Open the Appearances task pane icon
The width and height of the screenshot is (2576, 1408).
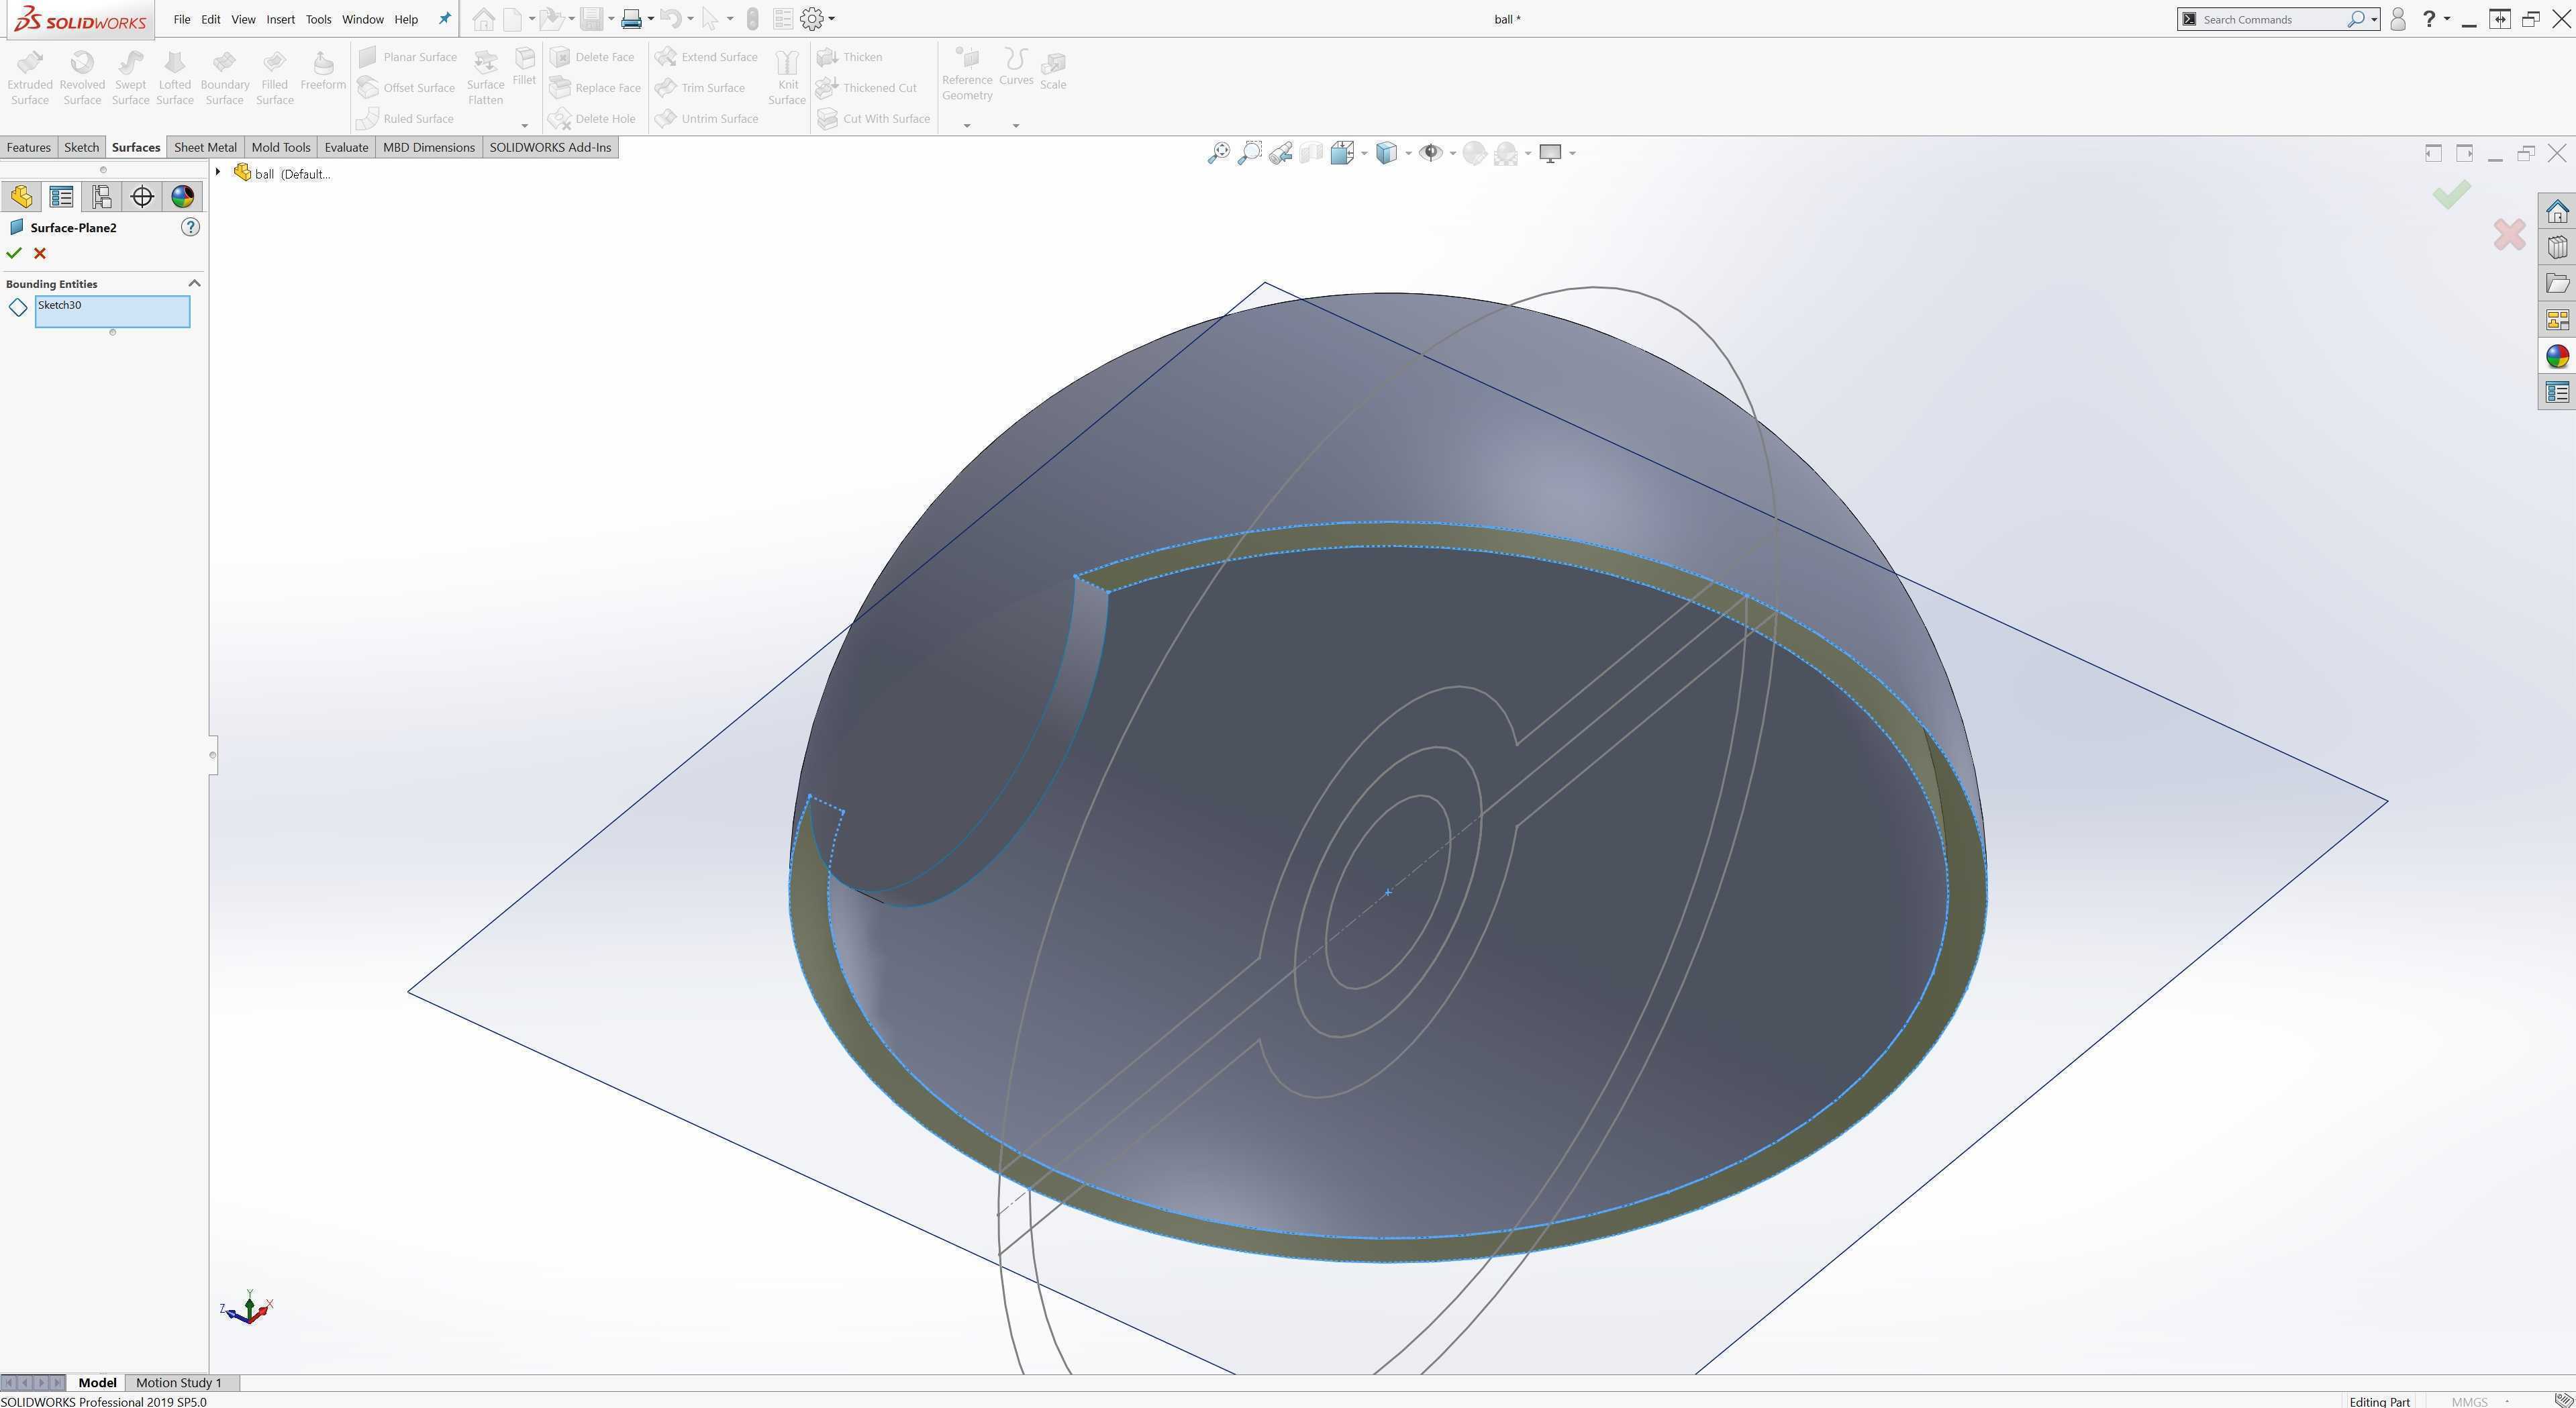click(x=2557, y=356)
